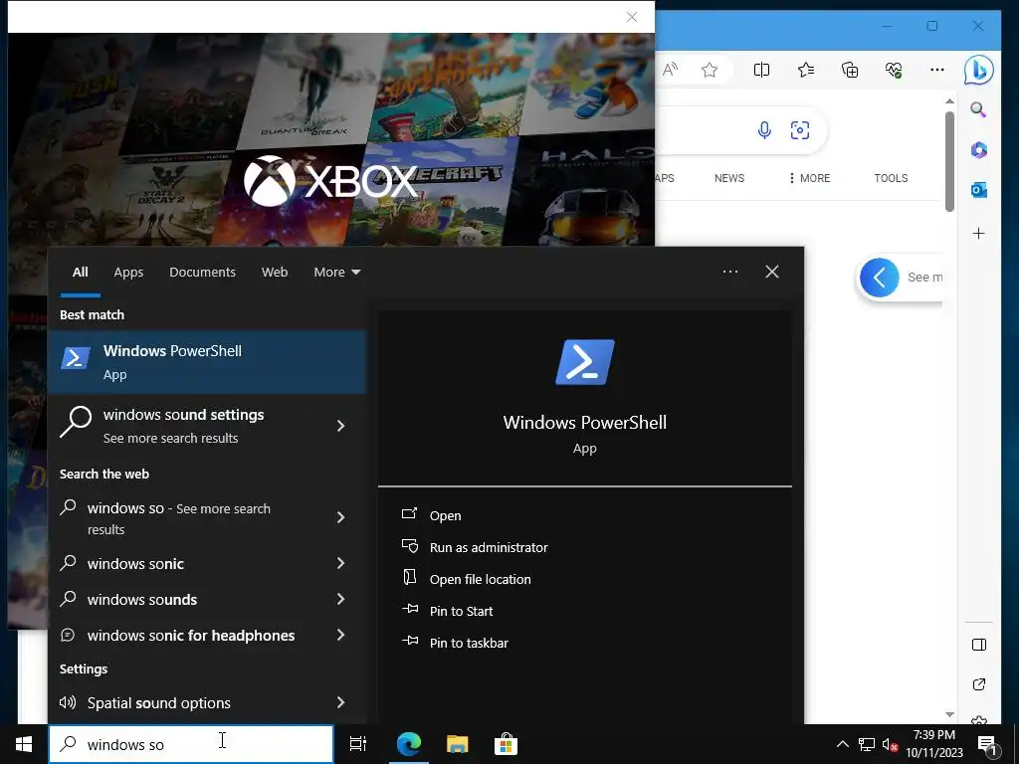Viewport: 1019px width, 764px height.
Task: Open Microsoft Edge from taskbar
Action: (409, 744)
